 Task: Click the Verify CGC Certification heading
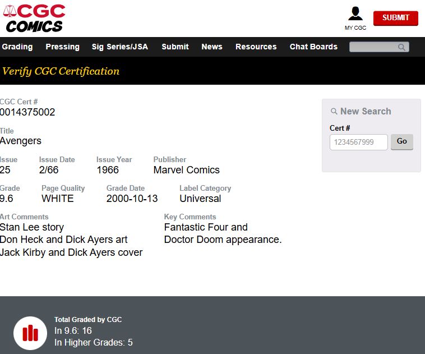61,71
